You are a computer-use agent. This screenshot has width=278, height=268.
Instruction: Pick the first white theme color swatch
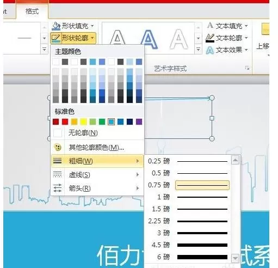point(55,62)
